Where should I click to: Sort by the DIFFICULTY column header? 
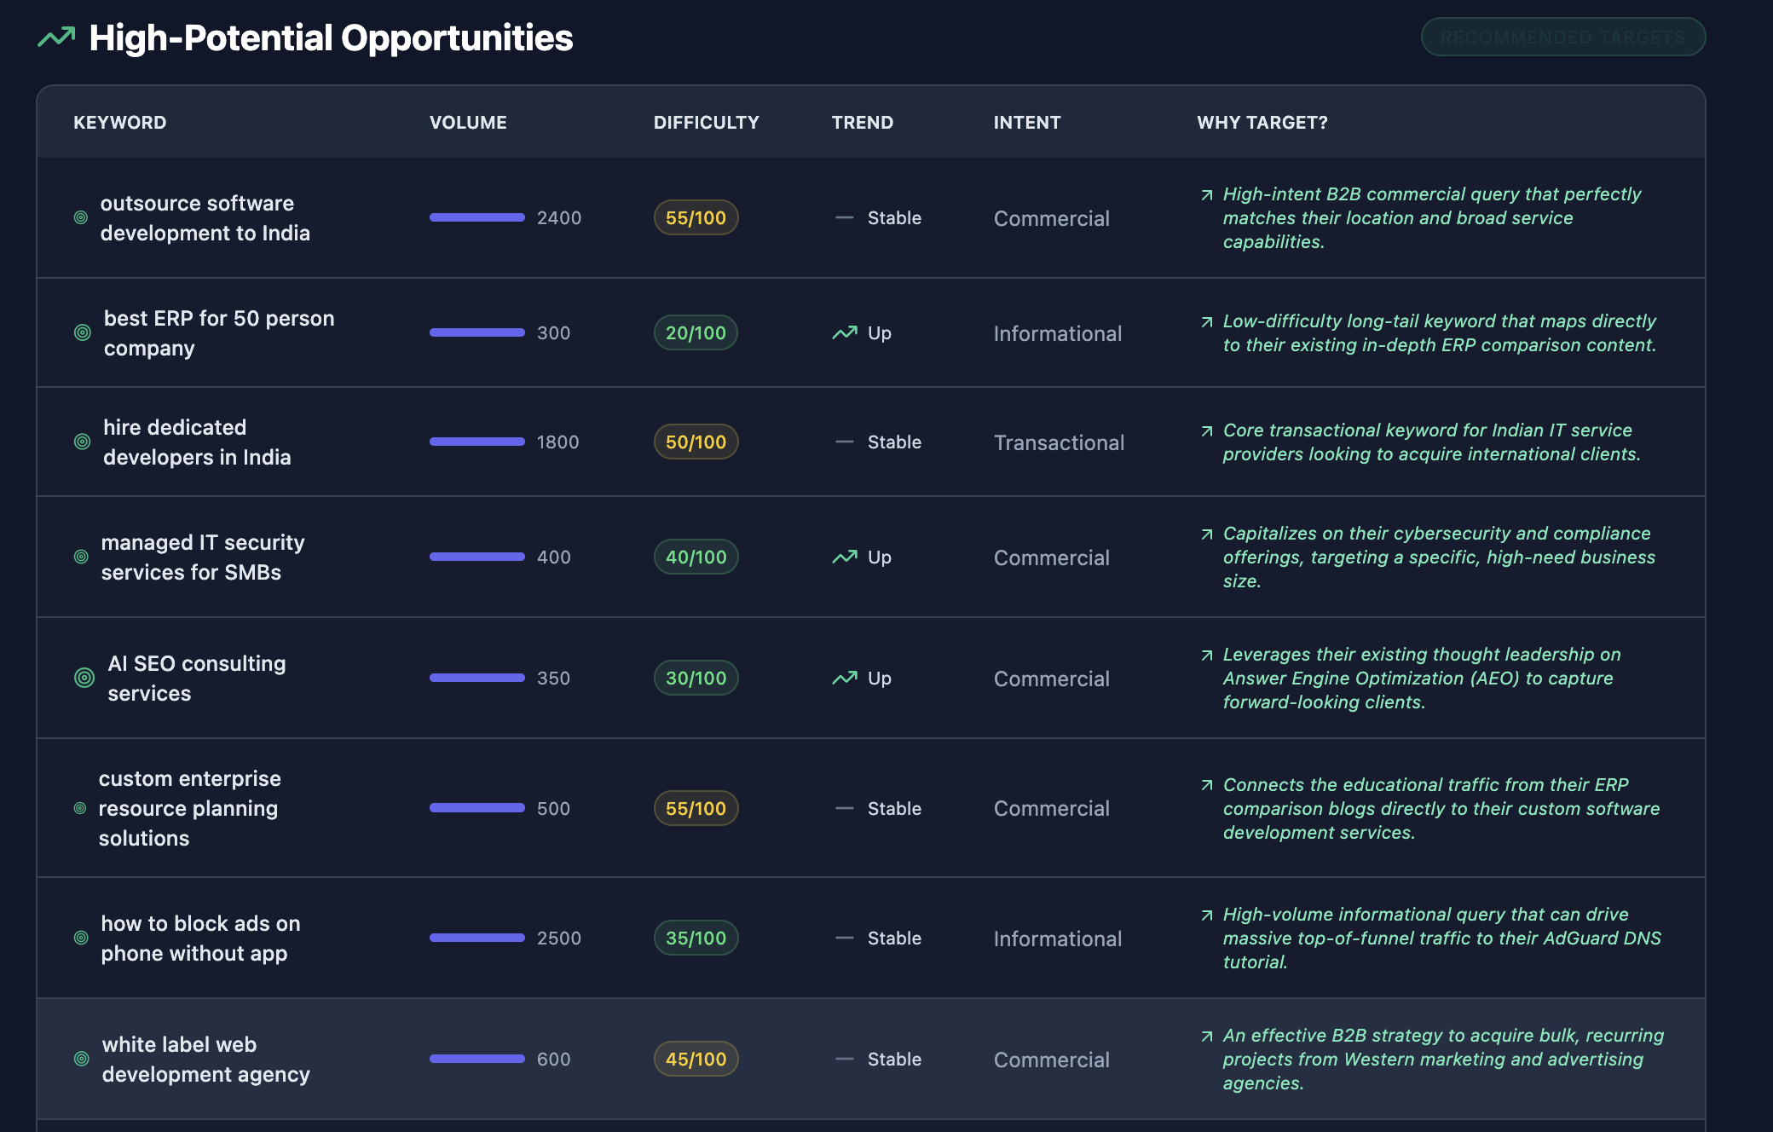click(x=706, y=122)
